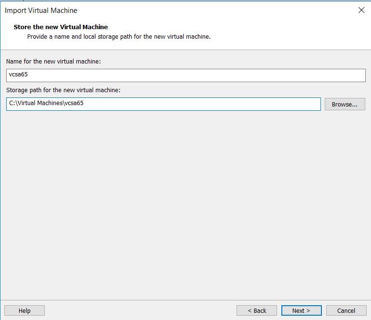Open Help for this wizard
This screenshot has width=371, height=320.
[24, 310]
